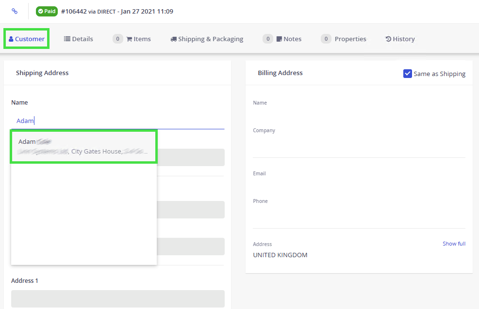Focus the shipping Name input containing Adam
The height and width of the screenshot is (309, 479).
point(117,121)
